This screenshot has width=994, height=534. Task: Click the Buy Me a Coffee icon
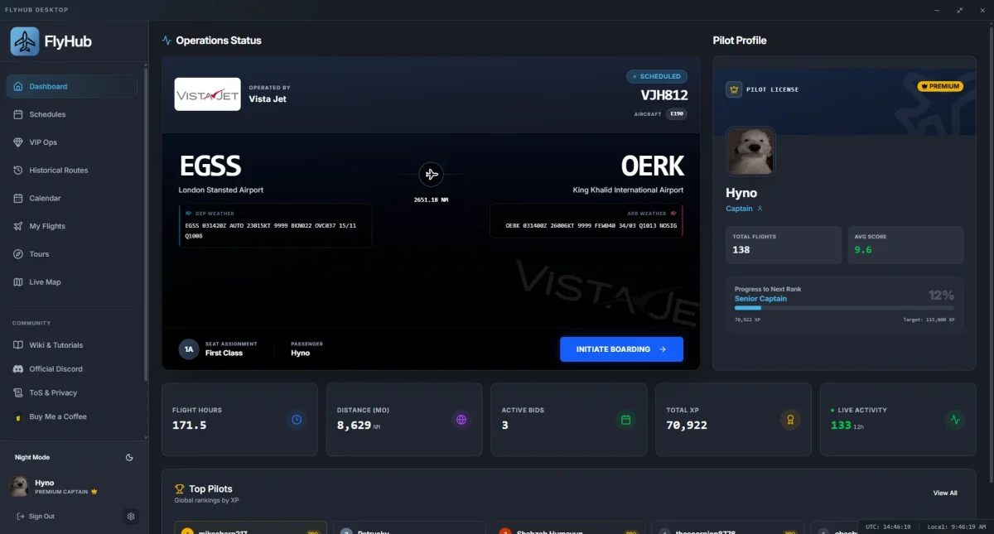click(x=18, y=417)
